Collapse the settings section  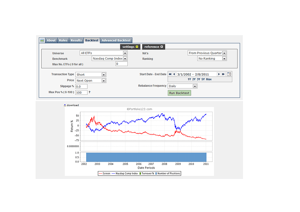coord(130,47)
